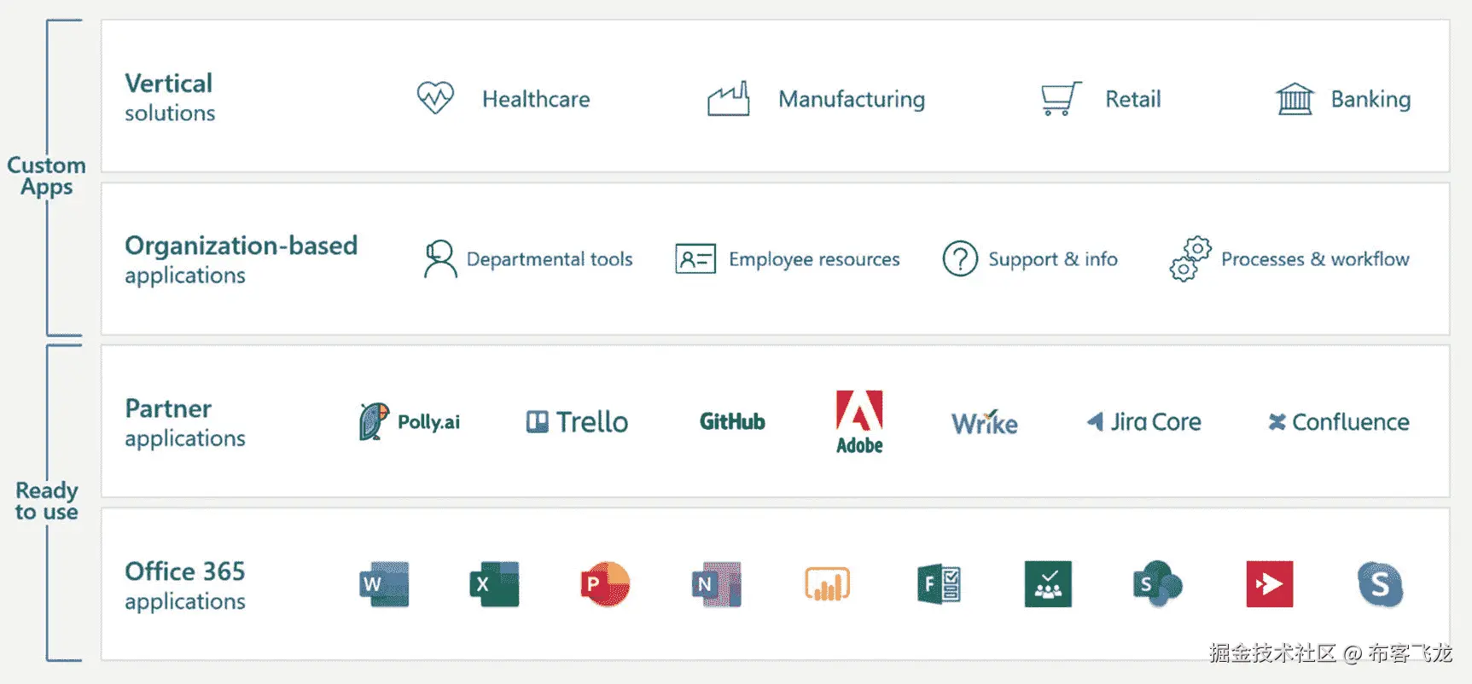Open the Excel app icon
The height and width of the screenshot is (684, 1472).
point(493,584)
